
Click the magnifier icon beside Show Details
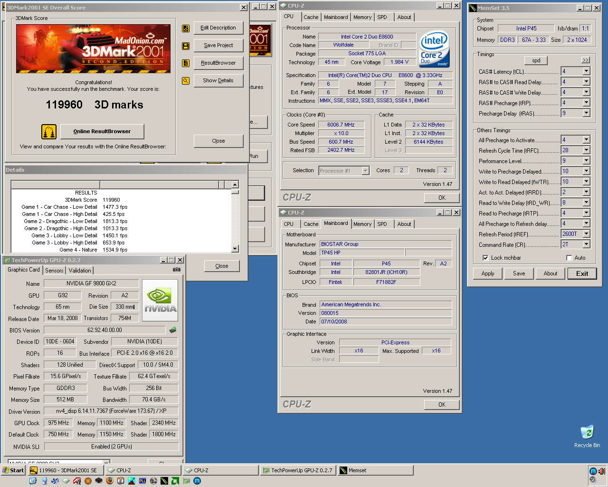click(x=186, y=81)
